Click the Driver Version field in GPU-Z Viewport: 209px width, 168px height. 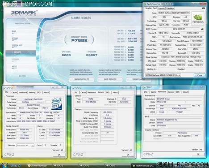click(x=181, y=57)
